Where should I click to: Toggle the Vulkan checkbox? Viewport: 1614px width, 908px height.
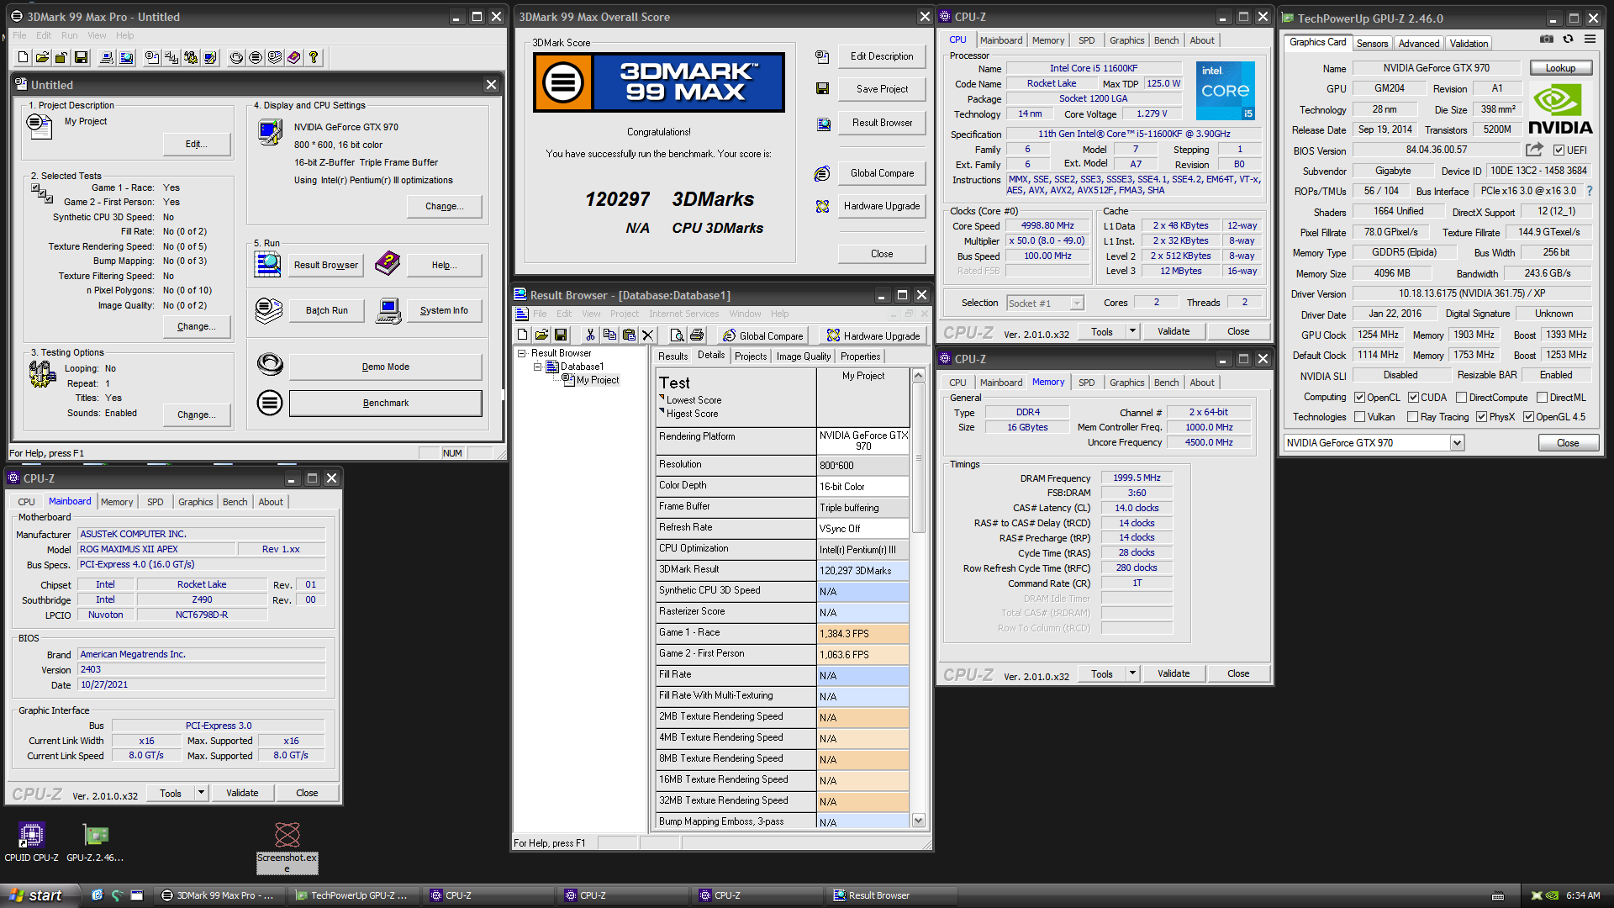tap(1359, 417)
